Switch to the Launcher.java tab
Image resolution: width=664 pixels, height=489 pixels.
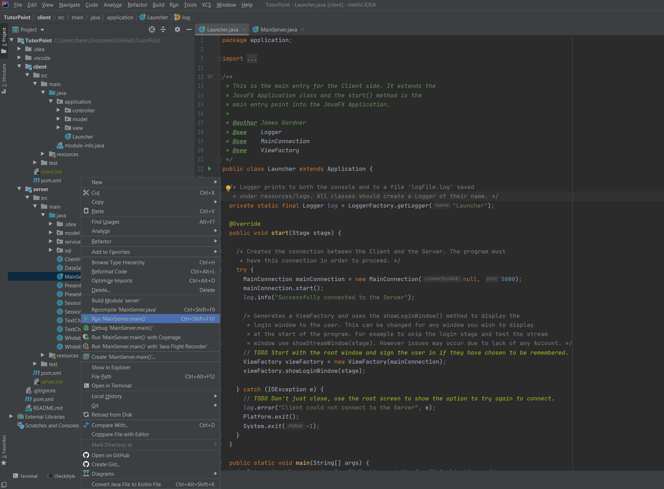click(222, 29)
